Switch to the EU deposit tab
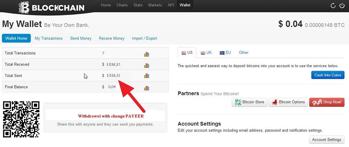This screenshot has width=349, height=147. (x=225, y=53)
